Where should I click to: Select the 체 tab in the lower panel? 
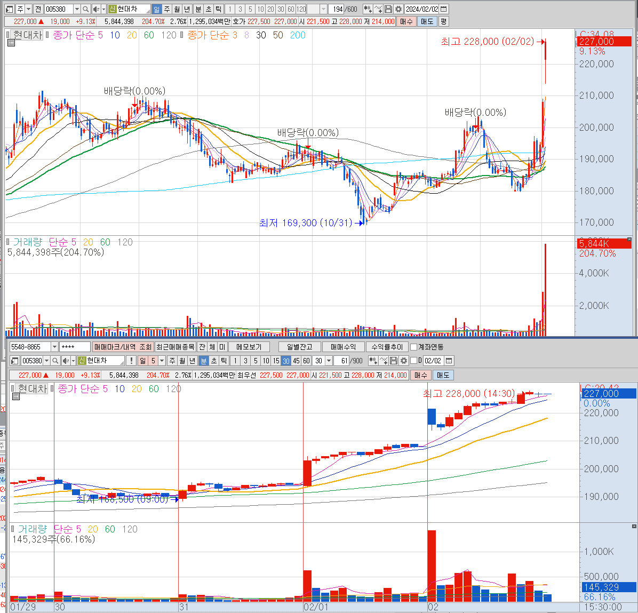(x=212, y=347)
